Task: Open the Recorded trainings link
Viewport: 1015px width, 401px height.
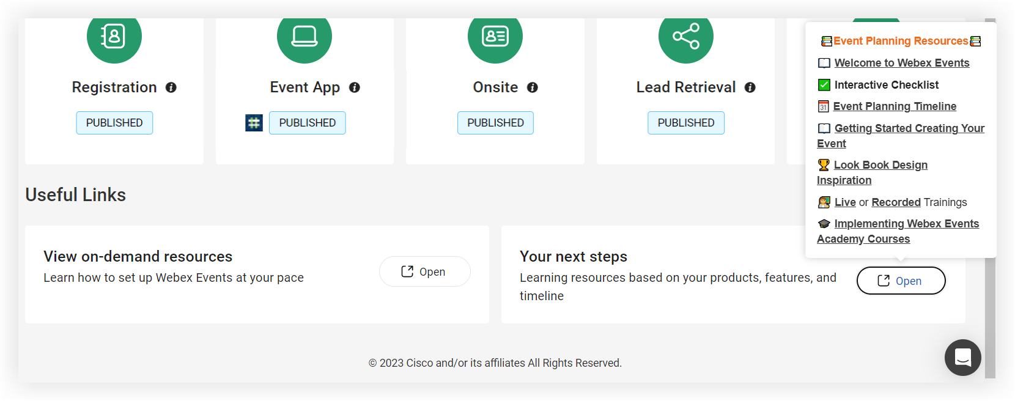Action: click(896, 202)
